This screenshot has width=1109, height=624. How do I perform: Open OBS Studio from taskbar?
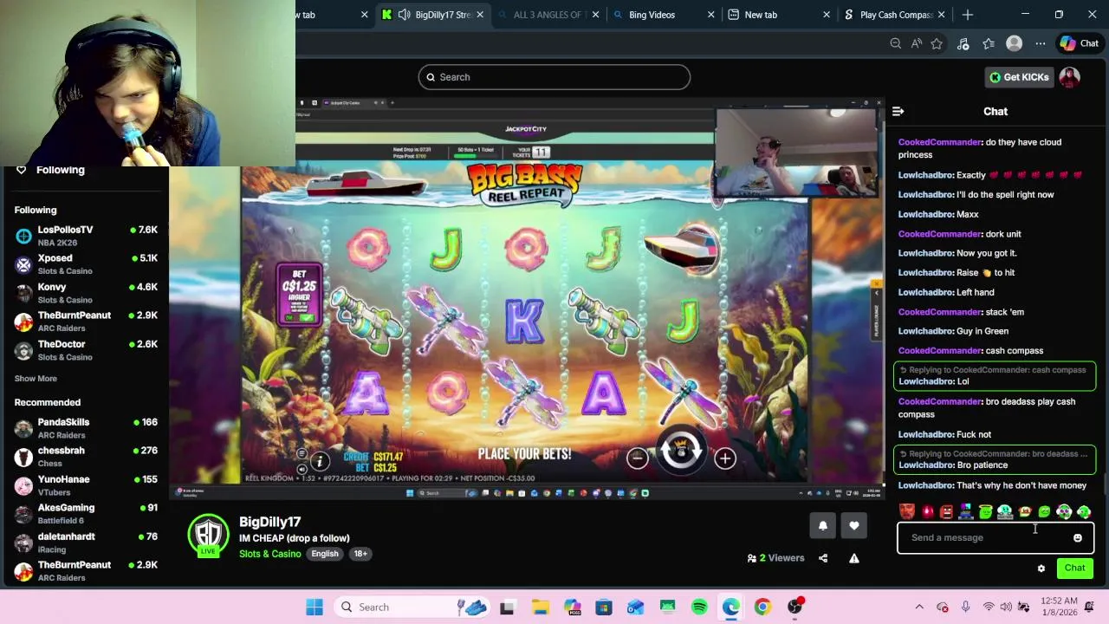(x=794, y=607)
